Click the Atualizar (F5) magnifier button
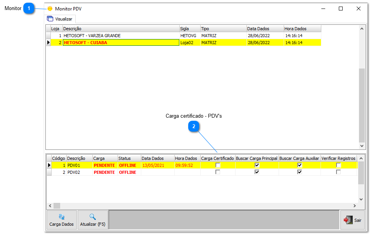This screenshot has width=371, height=235. 92,217
